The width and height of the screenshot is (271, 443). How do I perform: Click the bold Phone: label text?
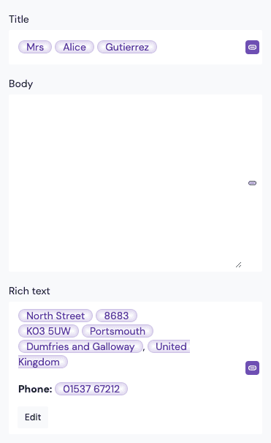[x=35, y=389]
